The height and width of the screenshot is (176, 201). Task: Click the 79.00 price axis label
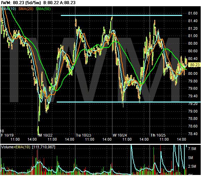tap(193, 111)
